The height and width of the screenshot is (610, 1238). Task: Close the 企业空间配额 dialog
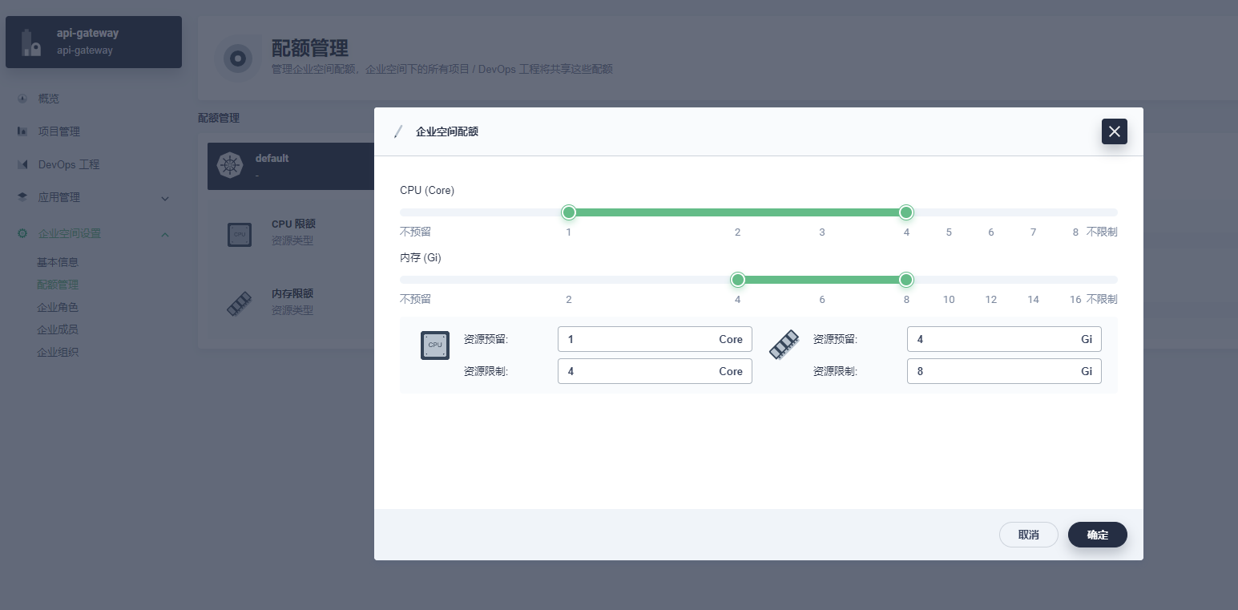click(1115, 131)
